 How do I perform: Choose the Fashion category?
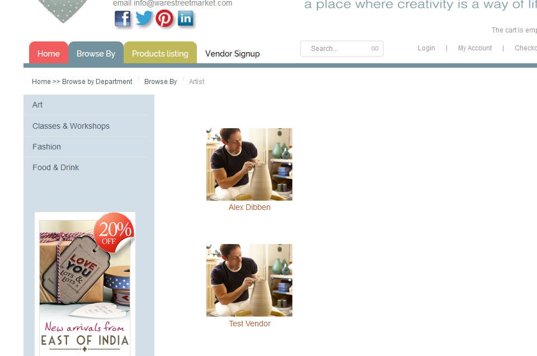(86, 147)
